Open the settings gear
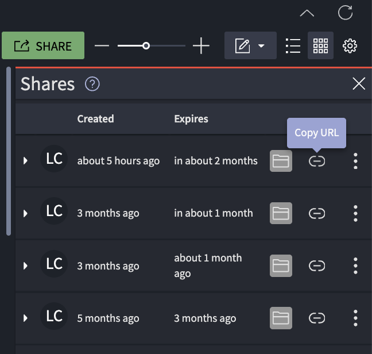This screenshot has width=372, height=354. click(x=350, y=46)
